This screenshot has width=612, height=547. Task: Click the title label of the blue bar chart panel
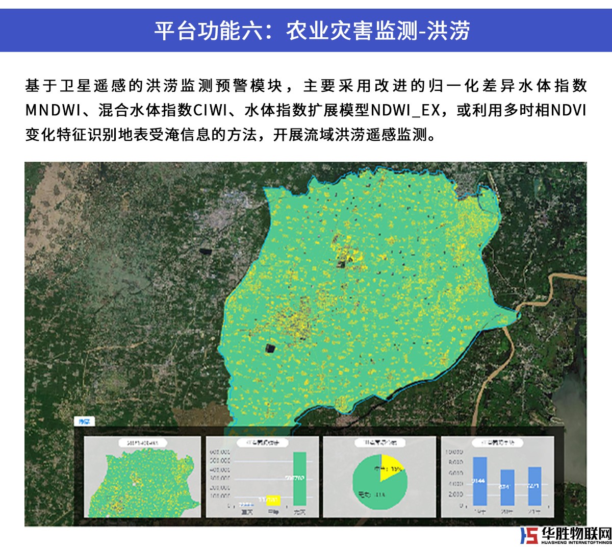497,442
